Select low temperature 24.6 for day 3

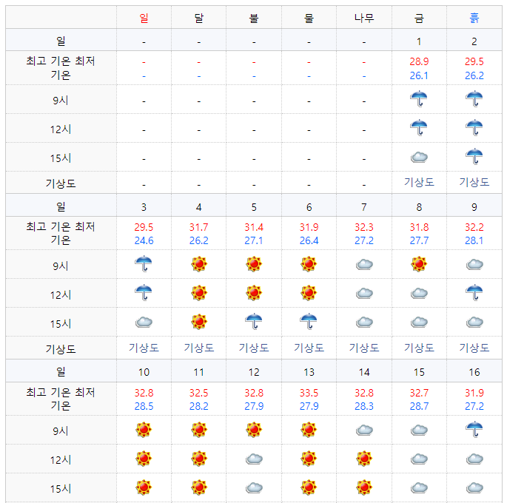pyautogui.click(x=144, y=240)
